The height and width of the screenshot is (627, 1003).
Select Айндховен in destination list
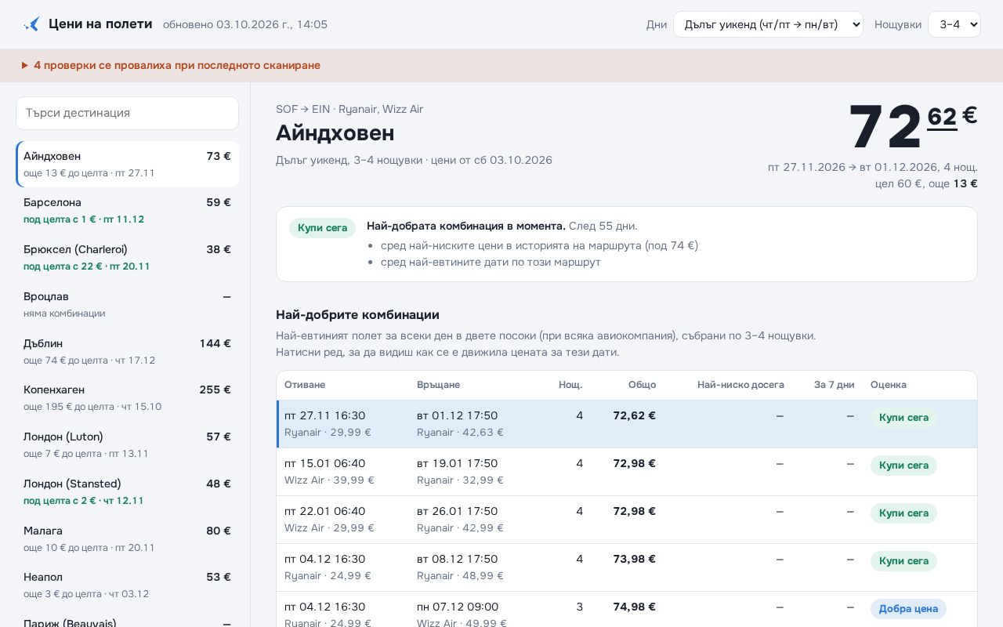click(x=127, y=164)
